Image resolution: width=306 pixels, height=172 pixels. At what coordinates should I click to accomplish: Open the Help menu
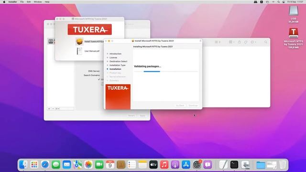click(x=47, y=2)
